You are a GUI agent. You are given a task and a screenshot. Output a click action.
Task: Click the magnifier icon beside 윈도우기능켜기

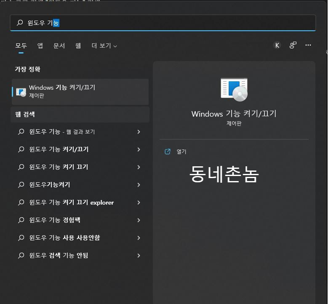(21, 185)
